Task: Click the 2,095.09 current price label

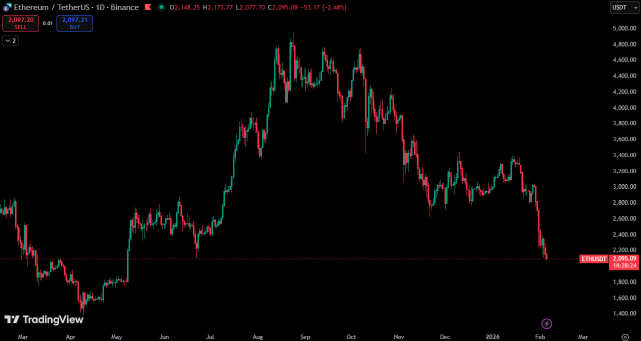Action: tap(624, 258)
